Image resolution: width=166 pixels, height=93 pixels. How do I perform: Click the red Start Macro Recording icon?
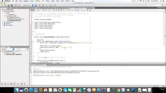pos(81,10)
